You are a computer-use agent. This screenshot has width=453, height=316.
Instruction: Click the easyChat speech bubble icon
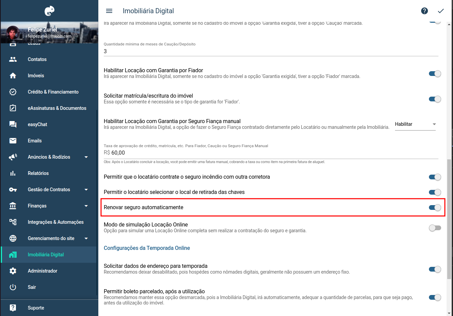pyautogui.click(x=13, y=124)
